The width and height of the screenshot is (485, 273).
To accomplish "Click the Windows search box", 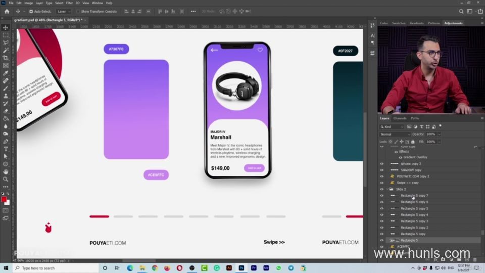I will pyautogui.click(x=56, y=268).
